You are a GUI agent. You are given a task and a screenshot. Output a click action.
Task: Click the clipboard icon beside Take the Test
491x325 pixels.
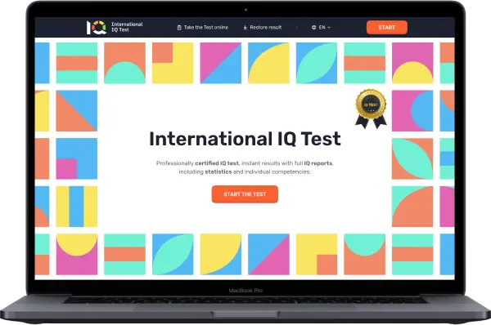pos(179,28)
